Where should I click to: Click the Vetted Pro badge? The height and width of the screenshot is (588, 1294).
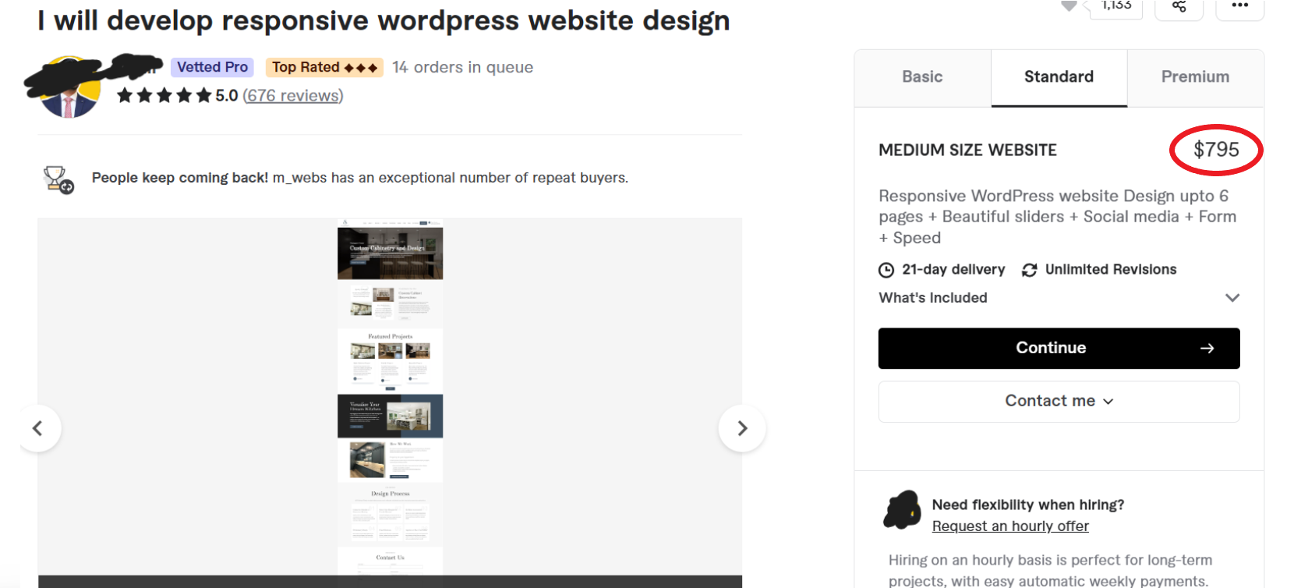212,67
